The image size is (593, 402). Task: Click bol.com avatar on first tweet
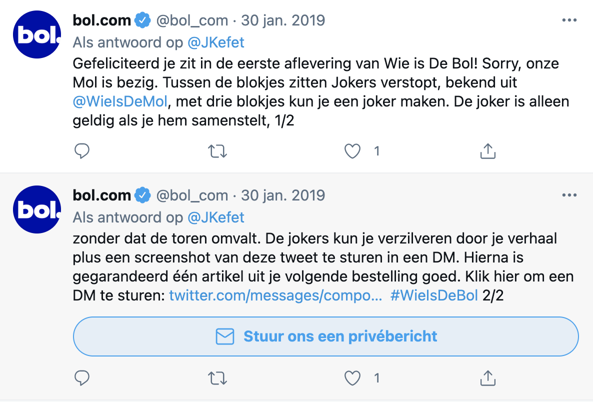[x=36, y=34]
